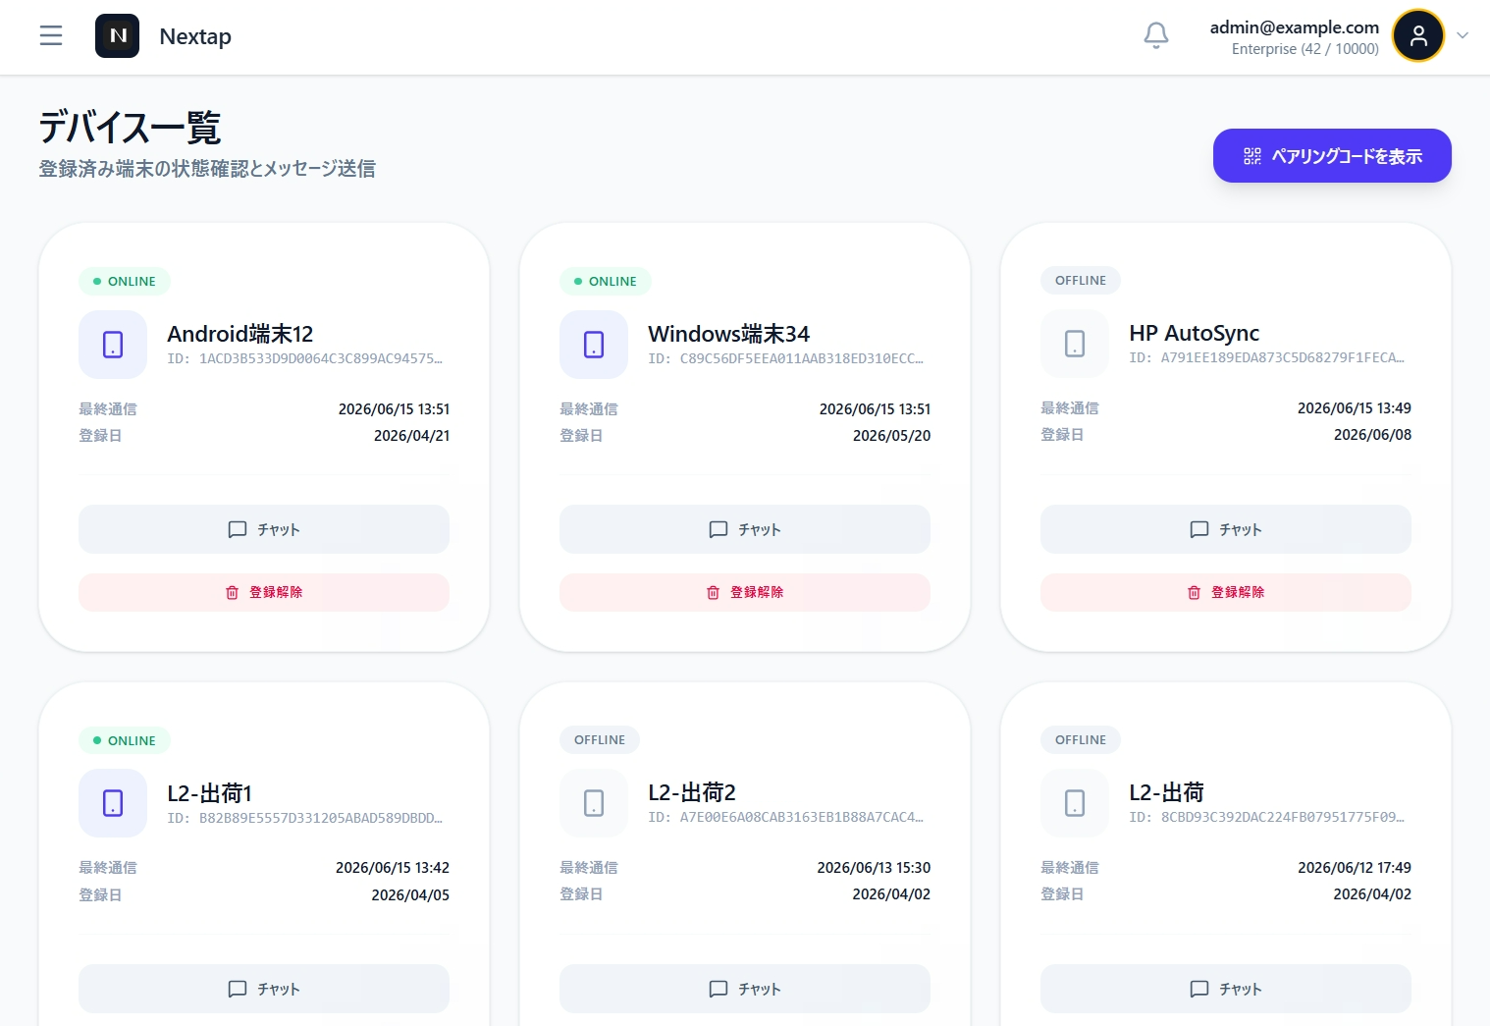The width and height of the screenshot is (1490, 1026).
Task: Click the L2-出荷2 device icon
Action: [x=594, y=803]
